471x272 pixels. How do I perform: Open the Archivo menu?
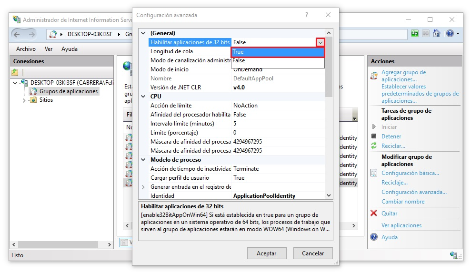(x=26, y=49)
